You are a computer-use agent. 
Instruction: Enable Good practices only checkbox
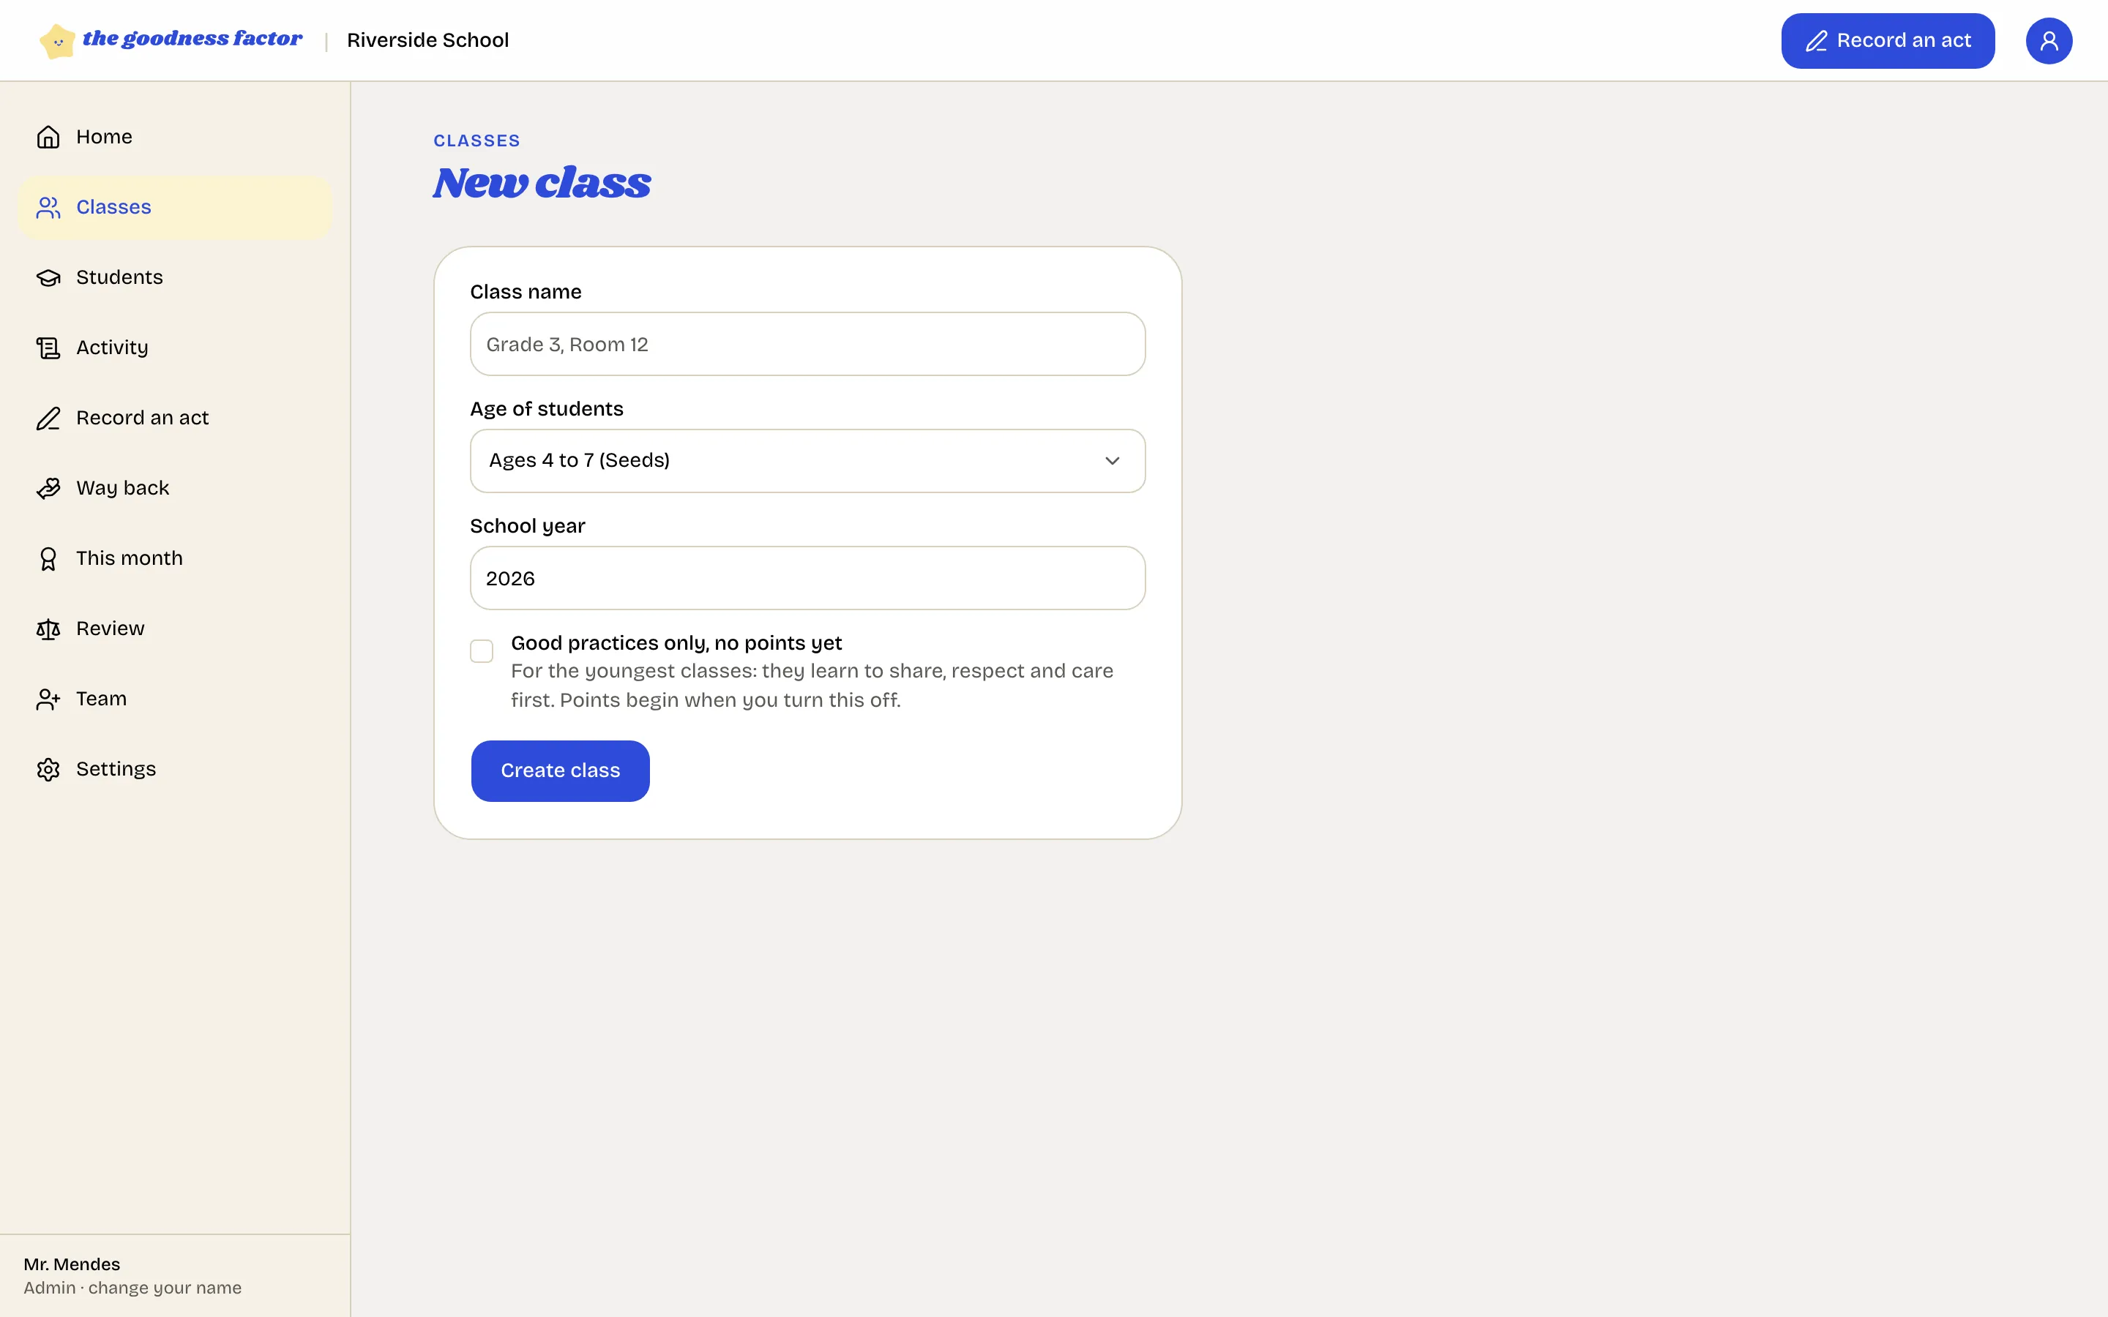click(482, 650)
